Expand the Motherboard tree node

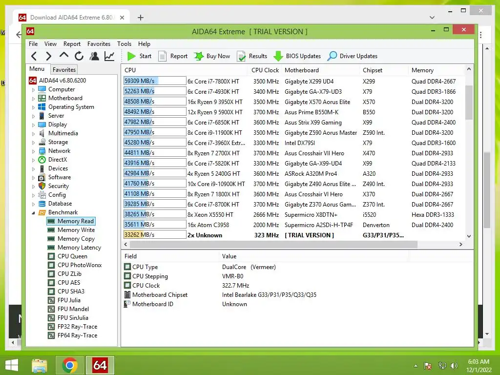pyautogui.click(x=33, y=99)
